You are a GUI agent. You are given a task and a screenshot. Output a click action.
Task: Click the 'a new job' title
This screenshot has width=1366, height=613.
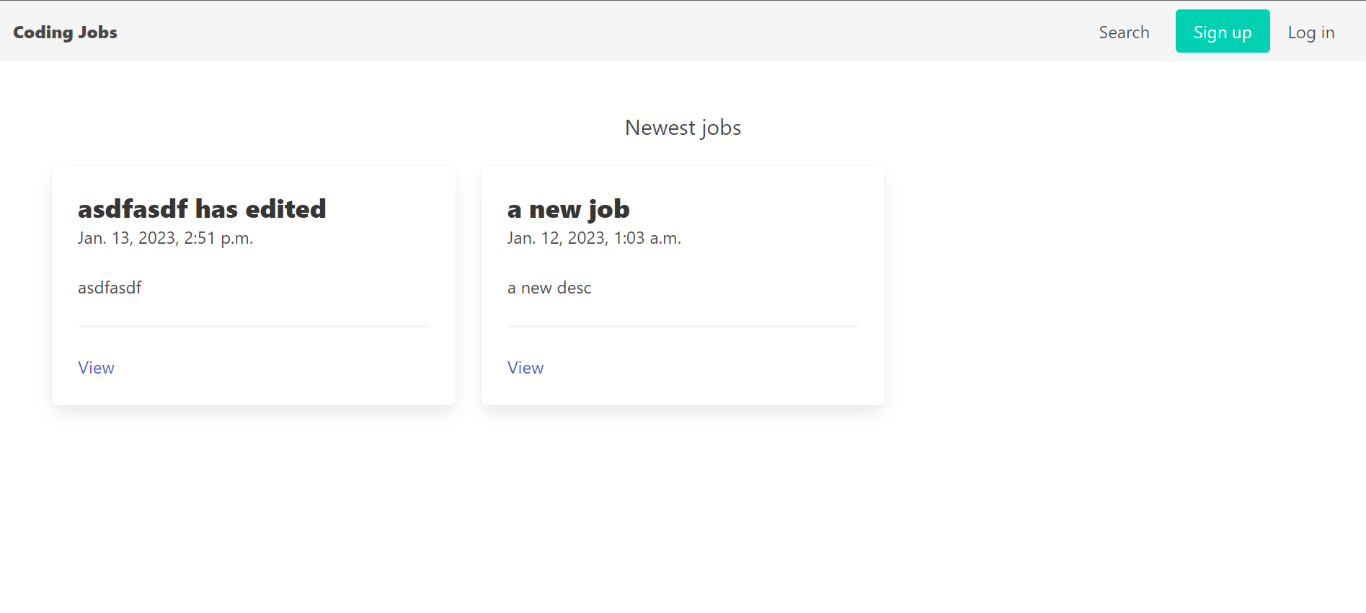click(x=569, y=209)
